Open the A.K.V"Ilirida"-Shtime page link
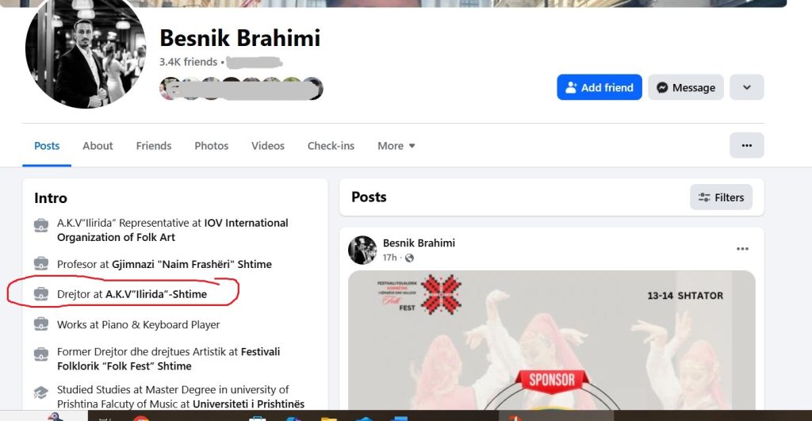This screenshot has height=421, width=812. [x=156, y=294]
